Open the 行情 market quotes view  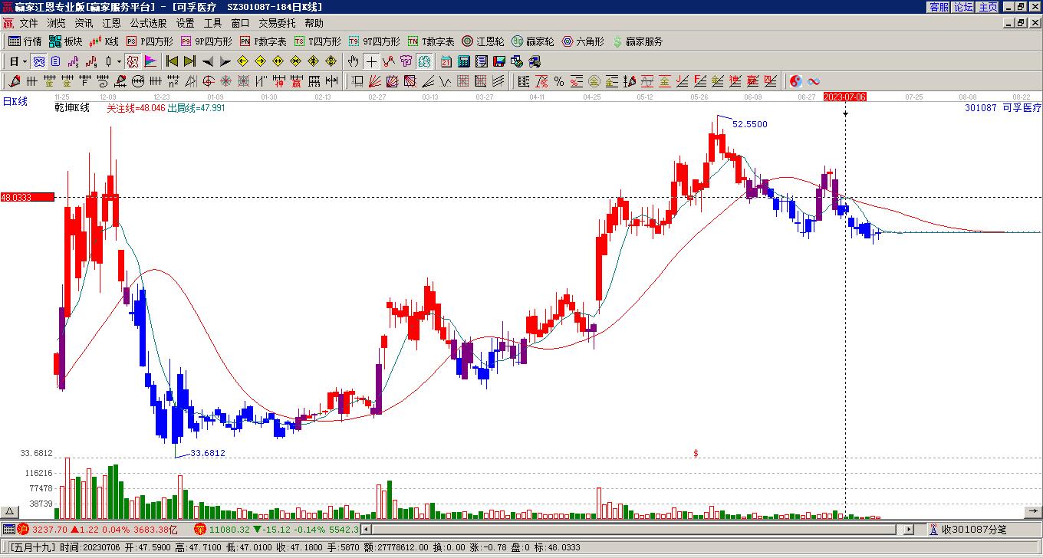pyautogui.click(x=25, y=41)
